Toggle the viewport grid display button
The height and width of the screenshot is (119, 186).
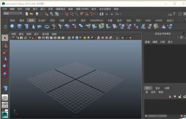43,38
